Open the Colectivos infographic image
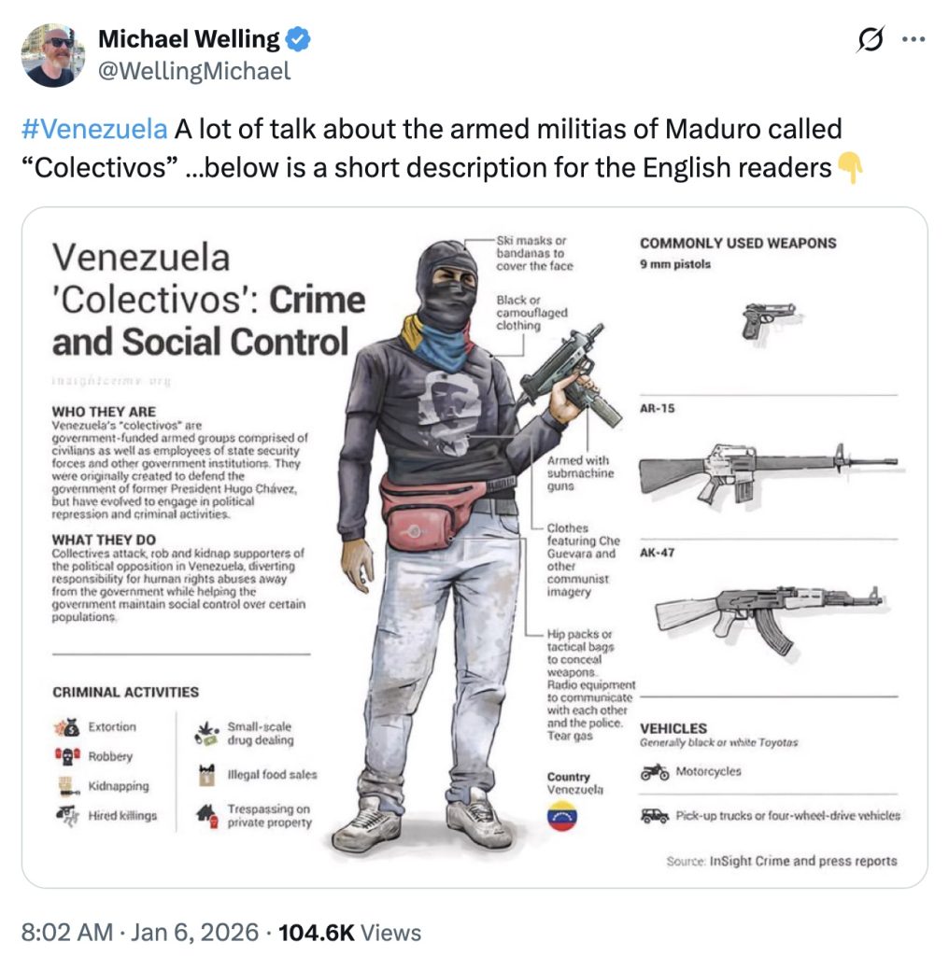 point(474,547)
